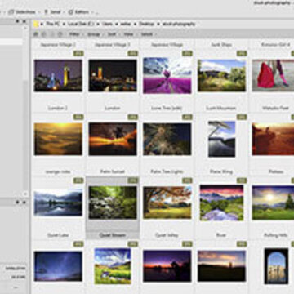Select the Lone Tree (edit) lavender thumbnail
Viewport: 294px width, 294px height.
pyautogui.click(x=167, y=75)
